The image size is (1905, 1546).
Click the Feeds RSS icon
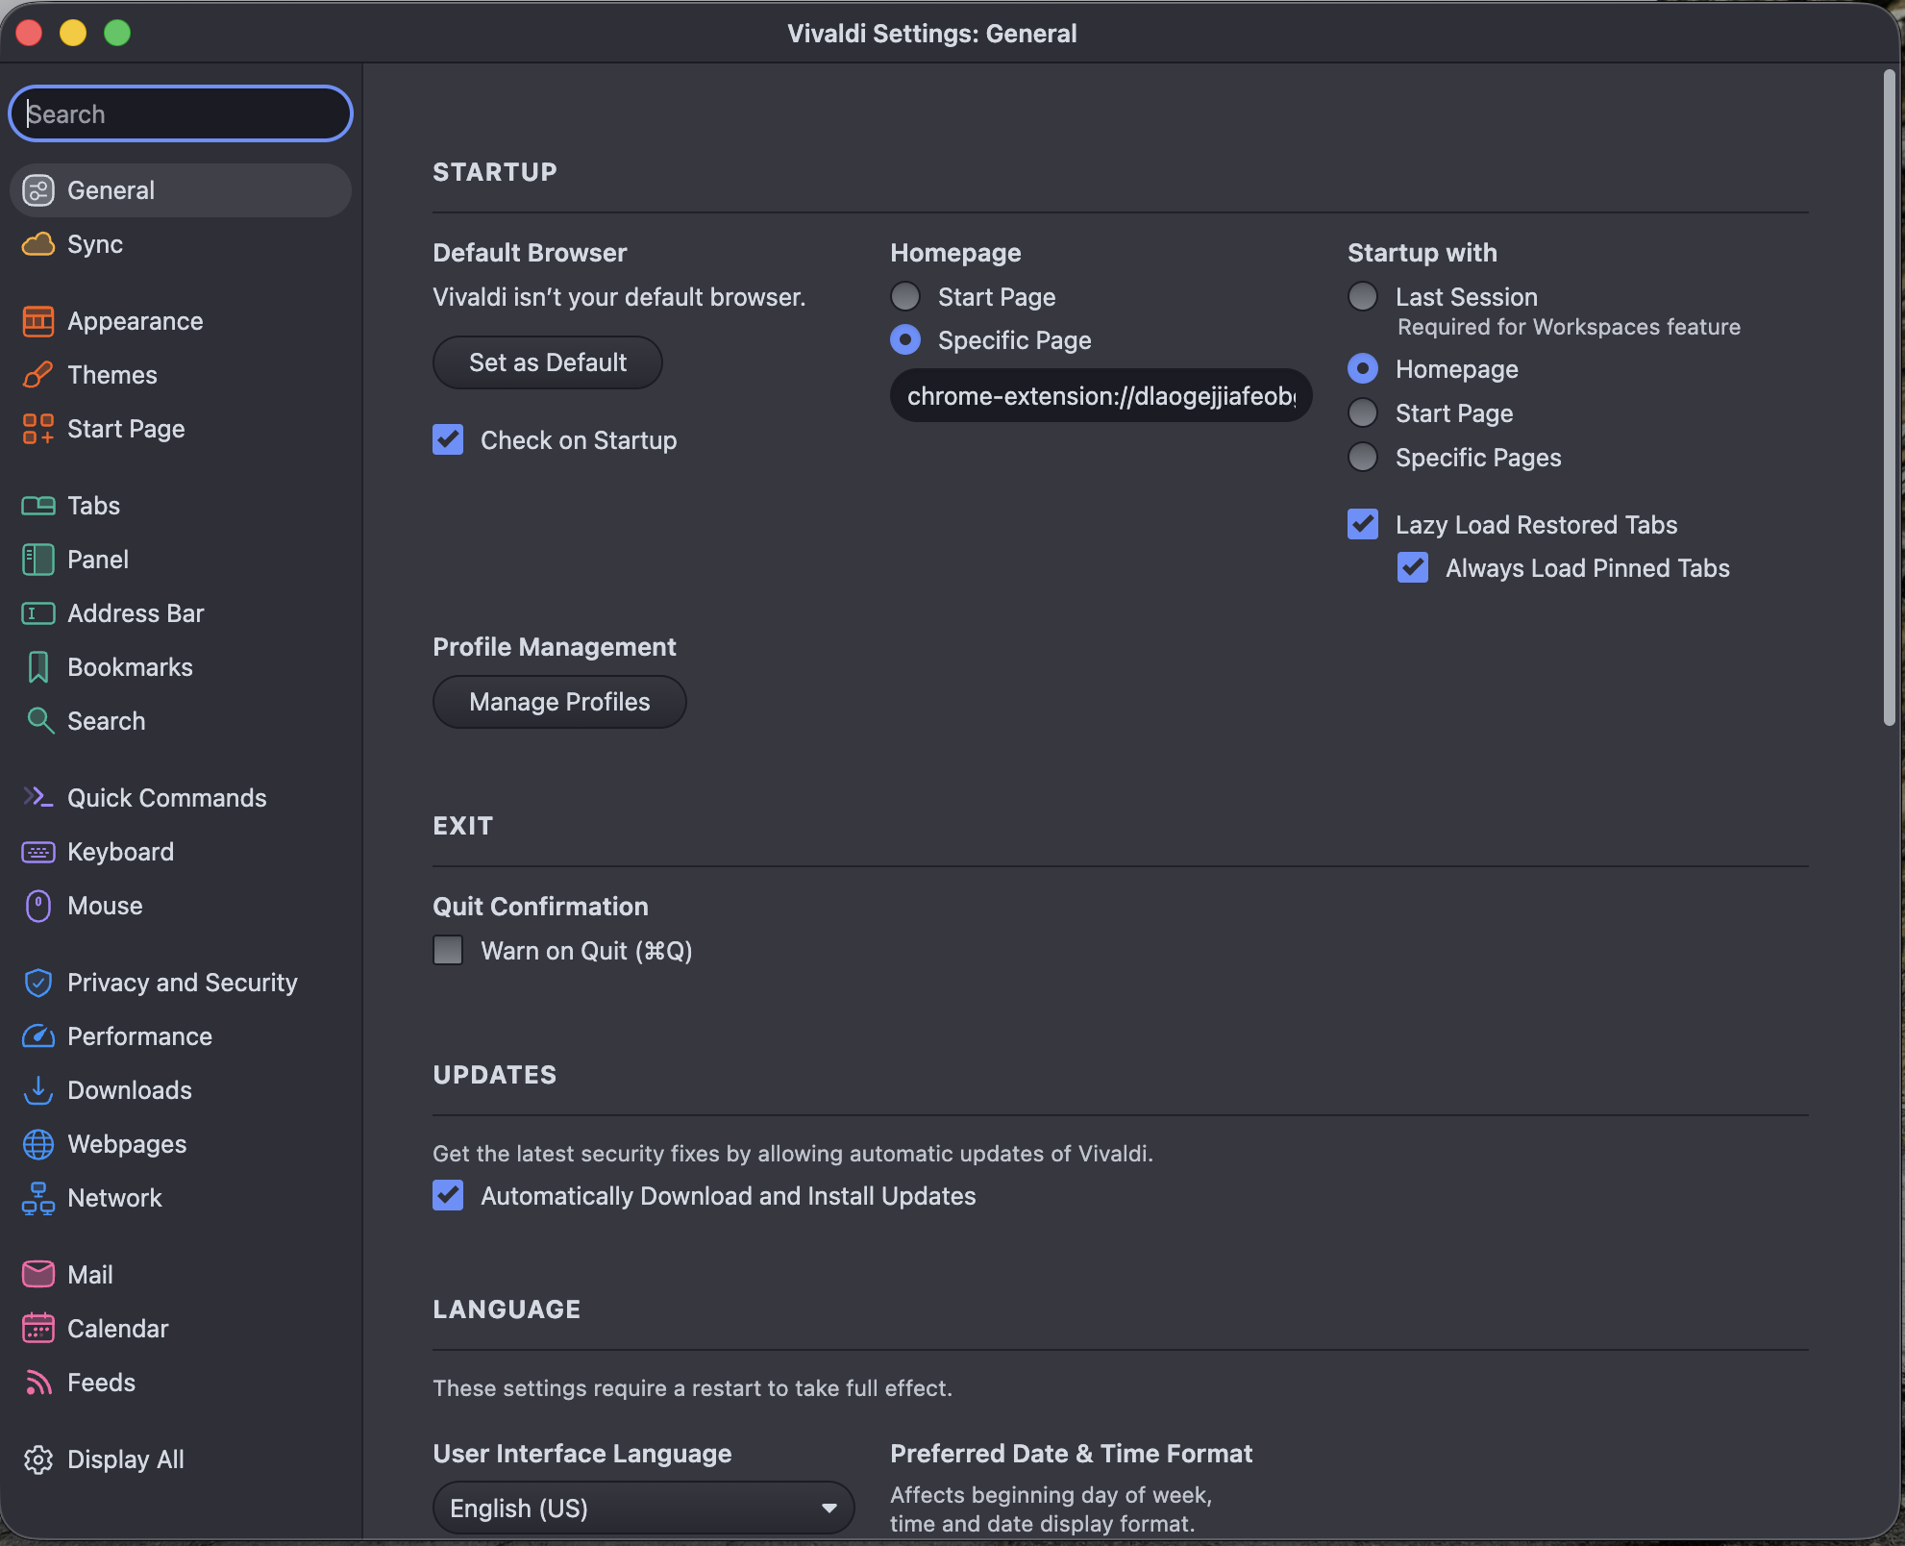pyautogui.click(x=37, y=1383)
